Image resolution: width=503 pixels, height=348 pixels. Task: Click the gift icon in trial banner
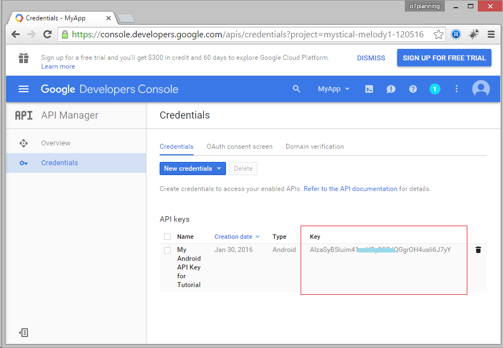click(24, 58)
